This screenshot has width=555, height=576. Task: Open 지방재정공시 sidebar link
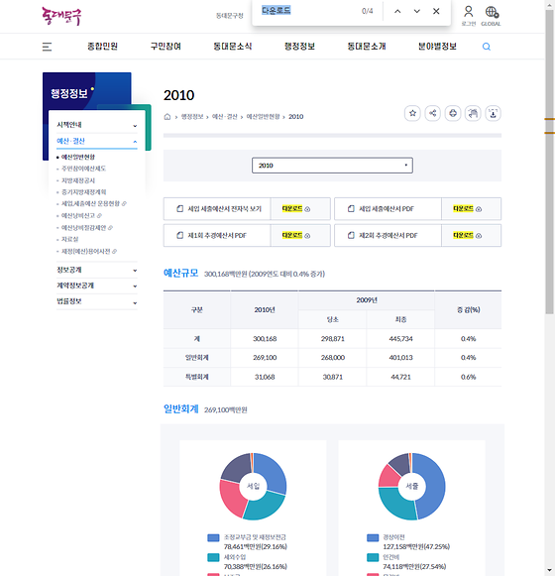pos(78,180)
